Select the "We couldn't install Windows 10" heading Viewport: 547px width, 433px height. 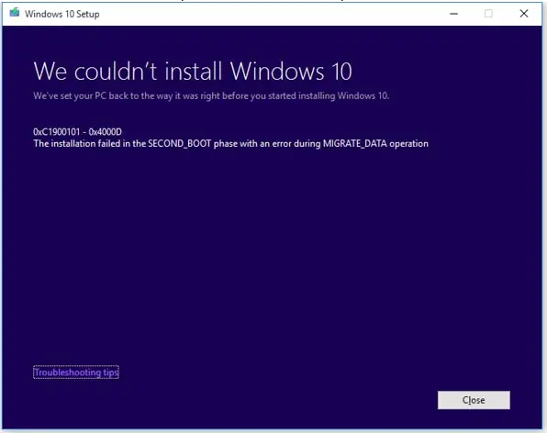click(193, 72)
